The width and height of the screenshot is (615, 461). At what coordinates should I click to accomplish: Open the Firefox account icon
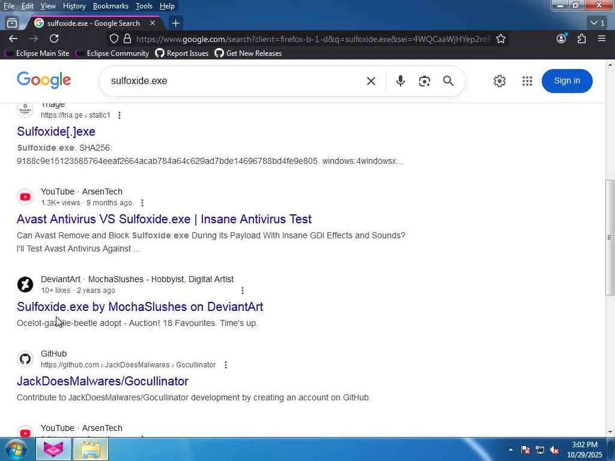click(562, 38)
